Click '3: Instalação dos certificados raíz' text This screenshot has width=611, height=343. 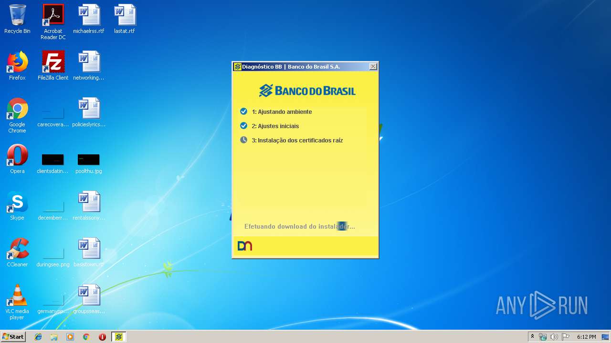coord(297,141)
